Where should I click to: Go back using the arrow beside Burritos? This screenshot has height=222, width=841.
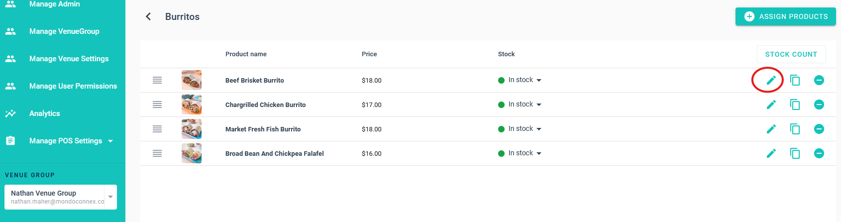pos(148,16)
